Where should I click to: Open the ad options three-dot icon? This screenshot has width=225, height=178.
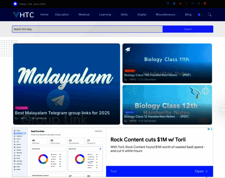(x=212, y=129)
